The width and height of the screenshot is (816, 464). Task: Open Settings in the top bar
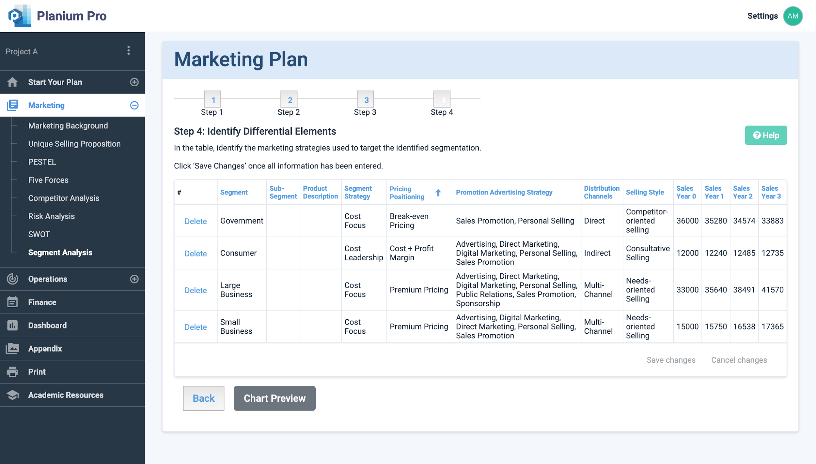tap(762, 16)
